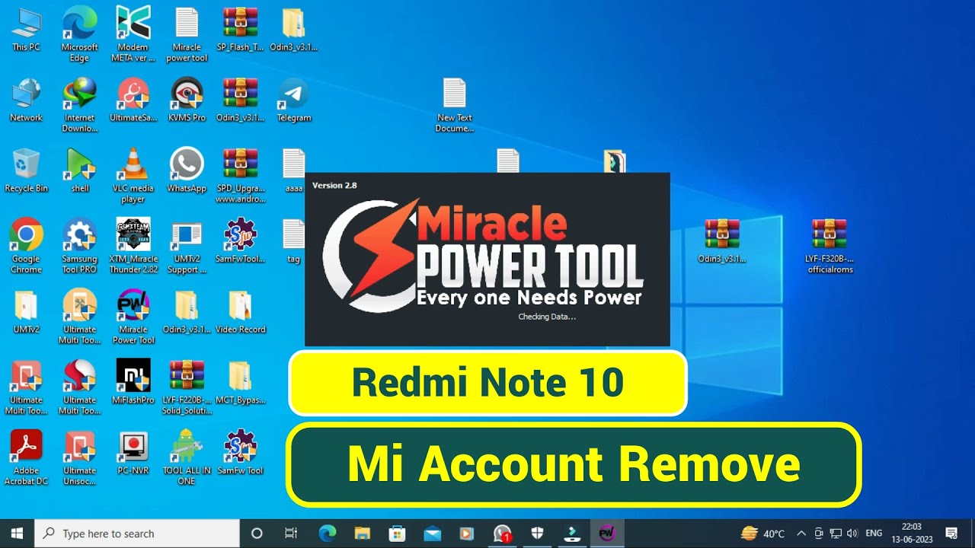The image size is (975, 548).
Task: Open File Explorer from taskbar
Action: tap(362, 534)
